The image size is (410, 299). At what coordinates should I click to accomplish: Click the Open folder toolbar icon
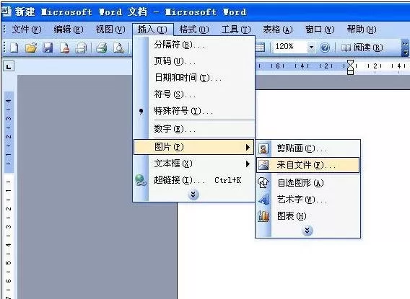coord(31,48)
